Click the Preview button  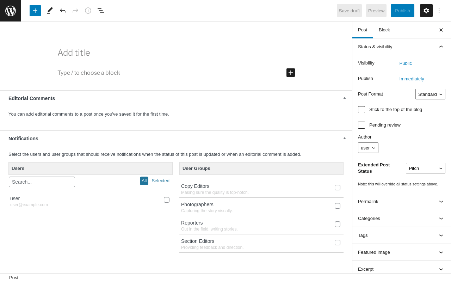376,11
